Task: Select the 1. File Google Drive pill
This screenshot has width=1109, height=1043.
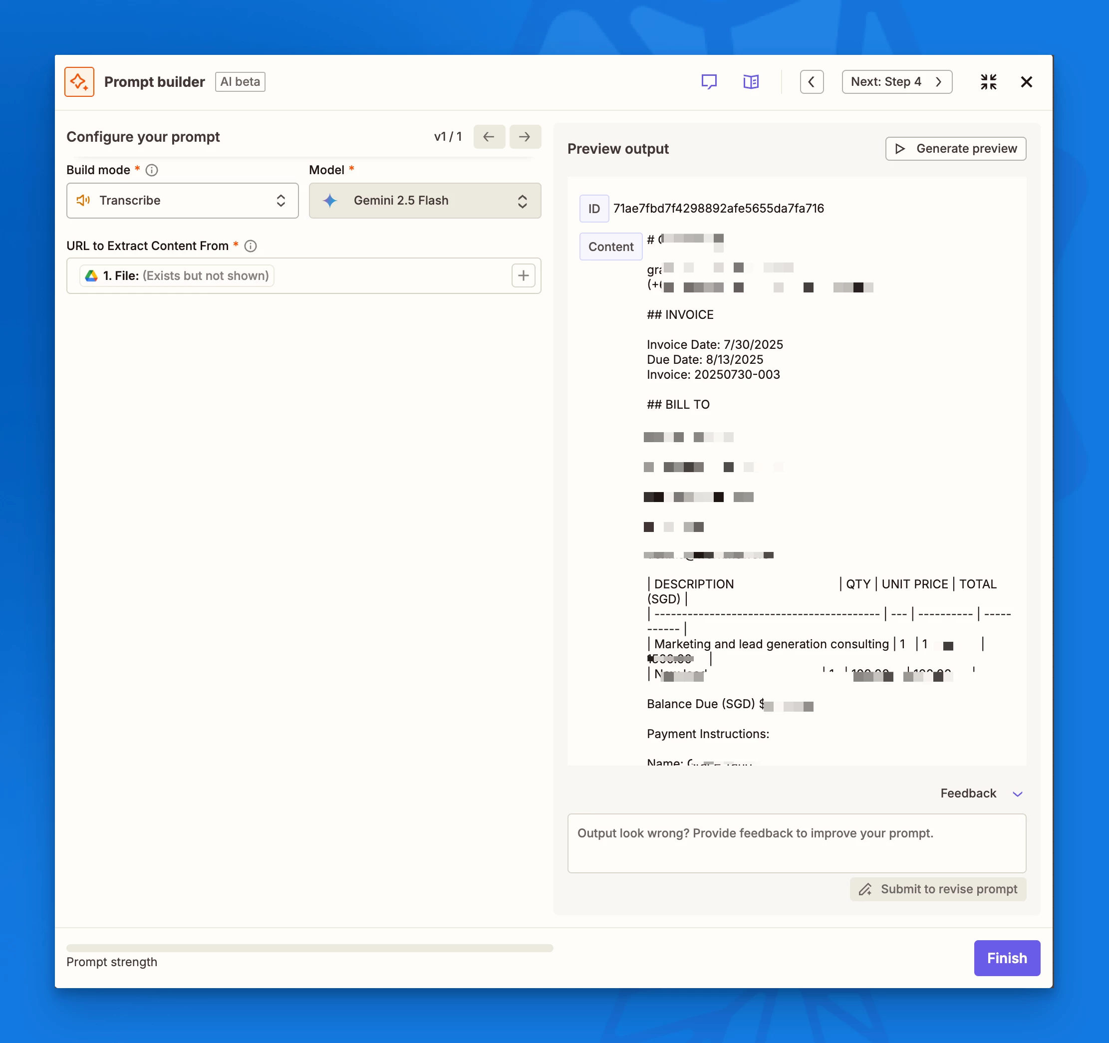Action: (177, 275)
